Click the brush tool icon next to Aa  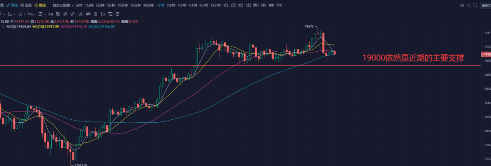point(58,14)
